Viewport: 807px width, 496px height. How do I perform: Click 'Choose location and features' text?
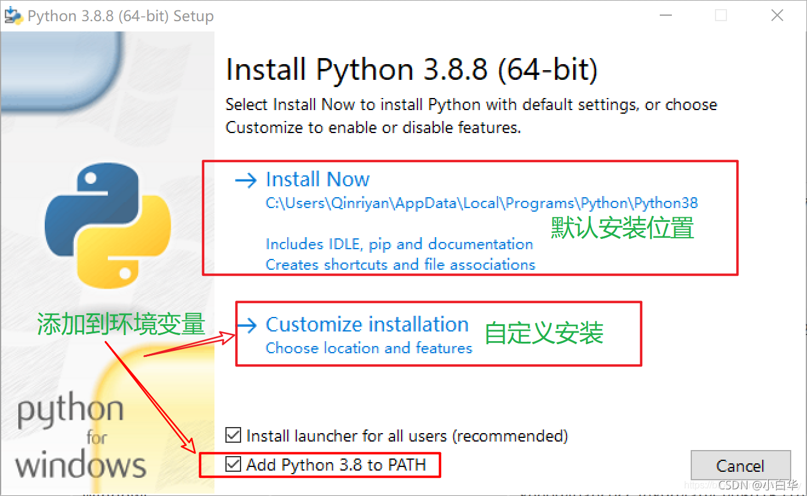pyautogui.click(x=368, y=348)
